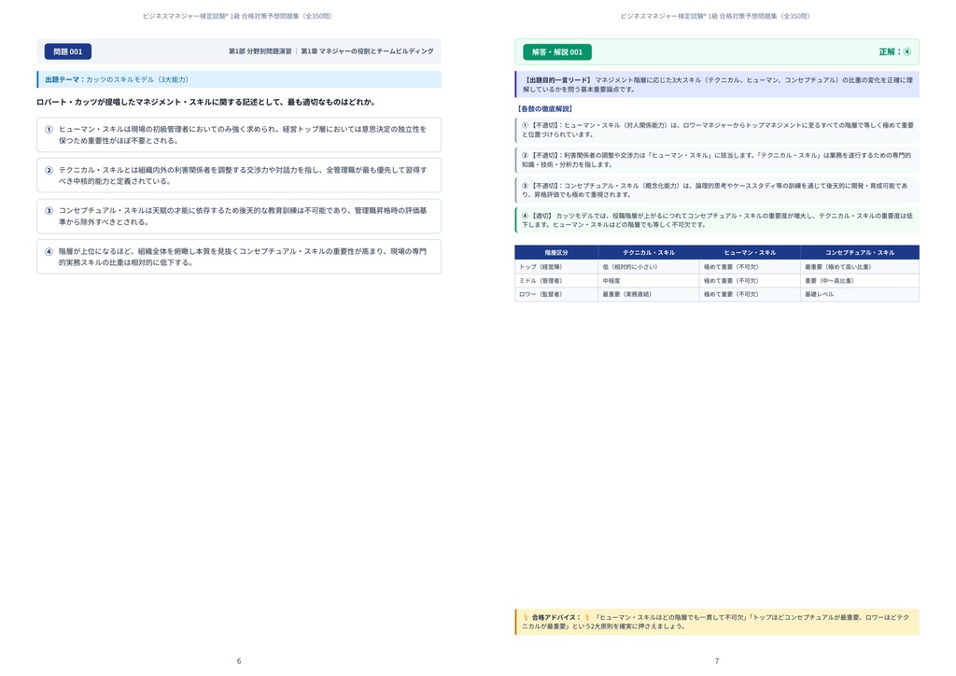This screenshot has width=956, height=676.
Task: Click page number 6 at the bottom
Action: (239, 661)
